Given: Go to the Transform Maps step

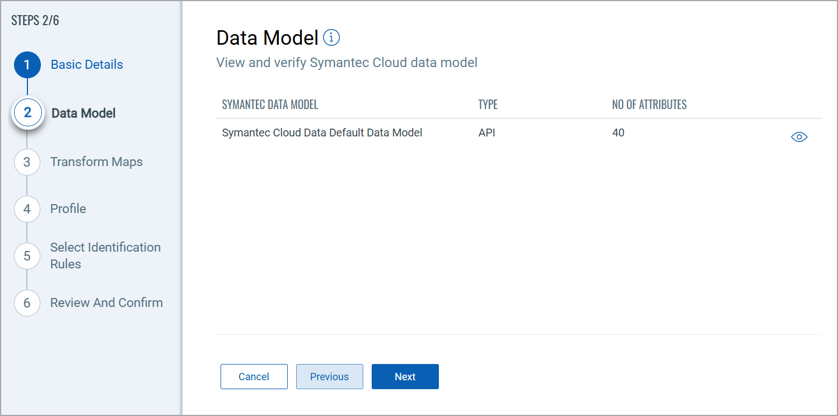Looking at the screenshot, I should tap(96, 162).
